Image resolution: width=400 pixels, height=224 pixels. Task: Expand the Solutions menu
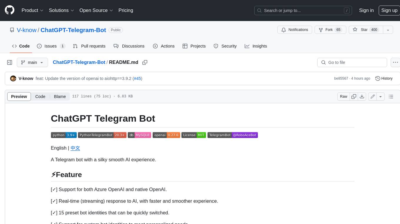[61, 10]
